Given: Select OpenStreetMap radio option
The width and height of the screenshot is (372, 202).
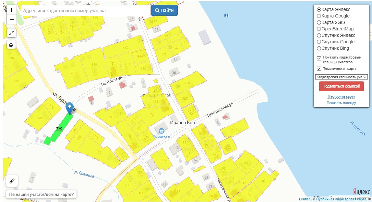Looking at the screenshot, I should point(319,29).
